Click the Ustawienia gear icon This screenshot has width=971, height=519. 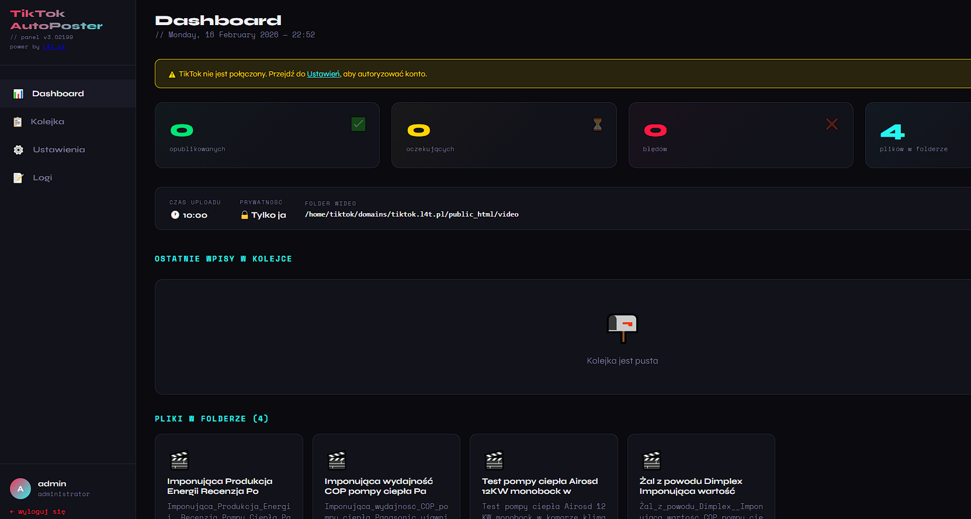(x=19, y=150)
